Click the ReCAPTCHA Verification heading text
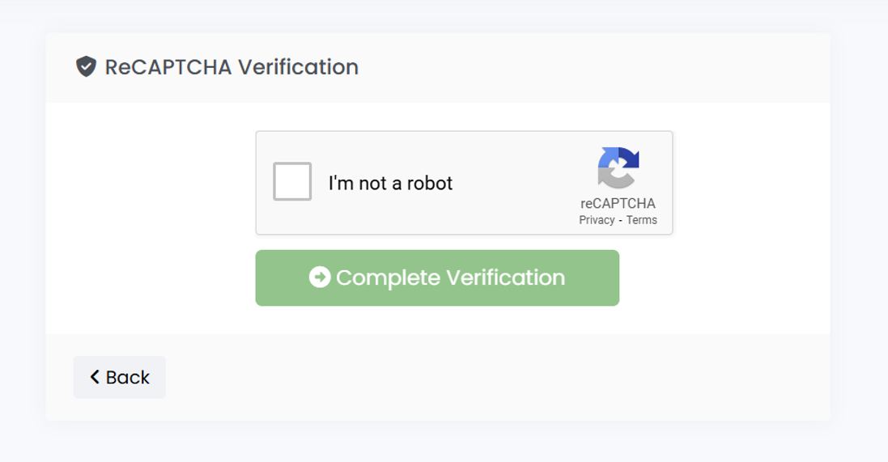The width and height of the screenshot is (888, 462). [x=232, y=67]
